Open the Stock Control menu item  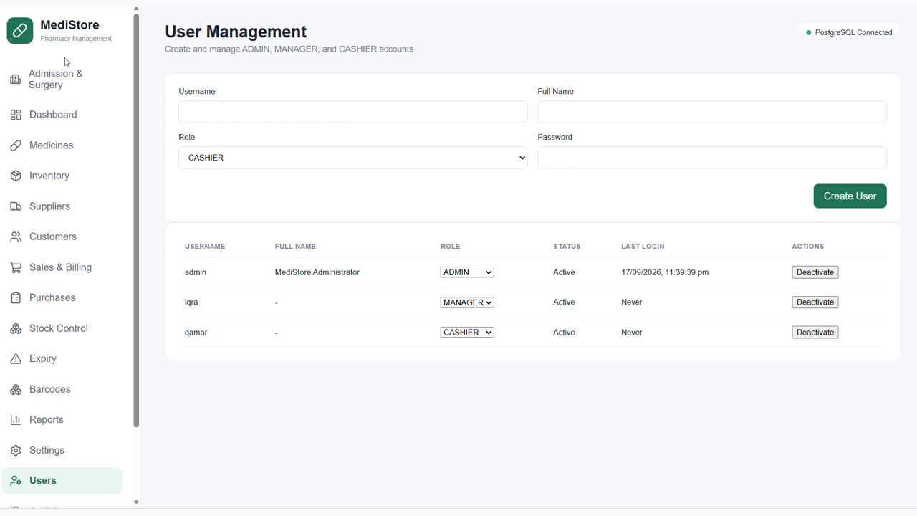(x=62, y=328)
